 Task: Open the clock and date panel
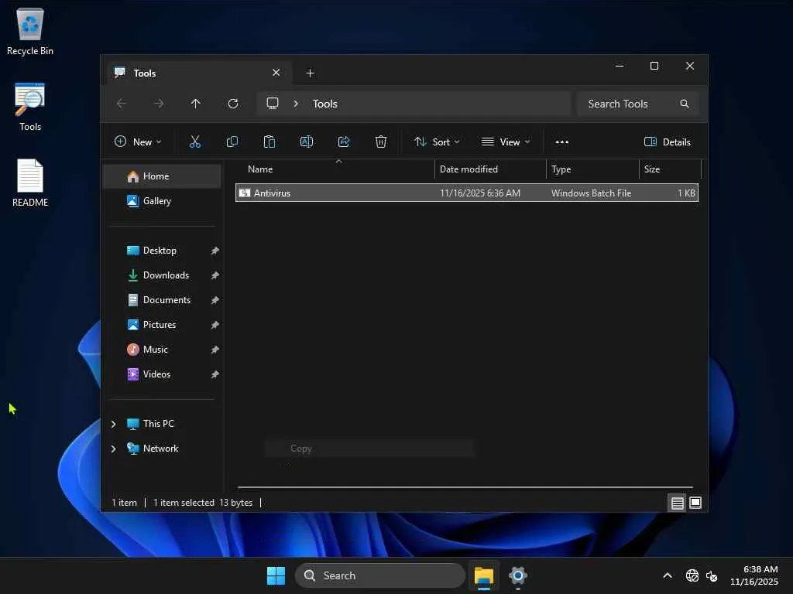pyautogui.click(x=754, y=575)
